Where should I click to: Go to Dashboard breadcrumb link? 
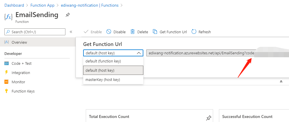tap(14, 5)
